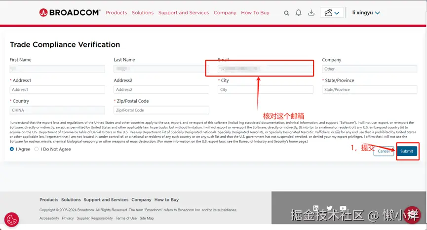Follow footer Support and Services link
The height and width of the screenshot is (230, 427).
pyautogui.click(x=106, y=200)
